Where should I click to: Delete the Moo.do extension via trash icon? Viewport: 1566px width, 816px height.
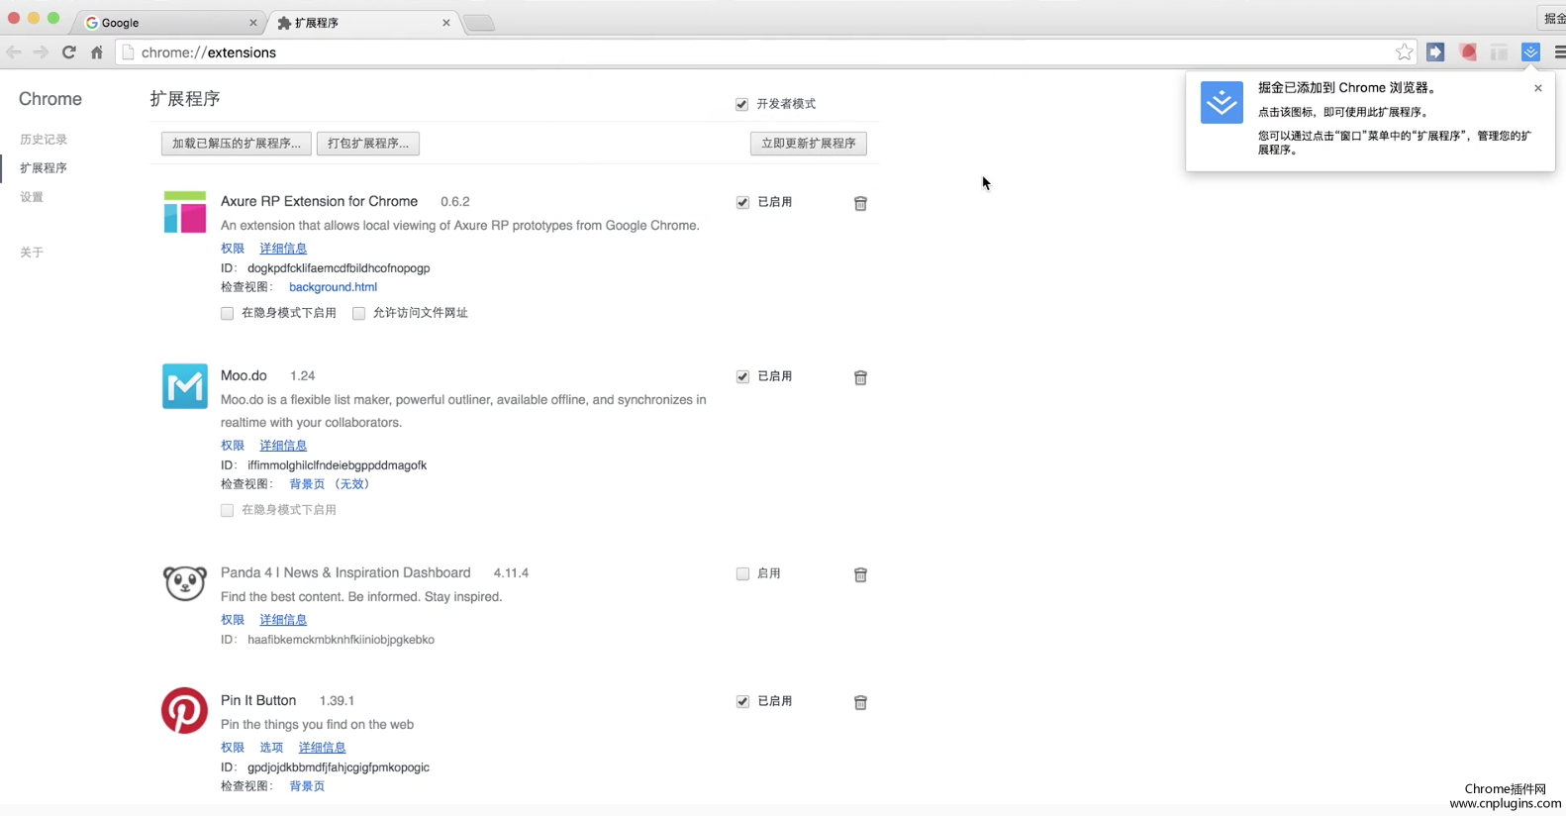tap(860, 377)
